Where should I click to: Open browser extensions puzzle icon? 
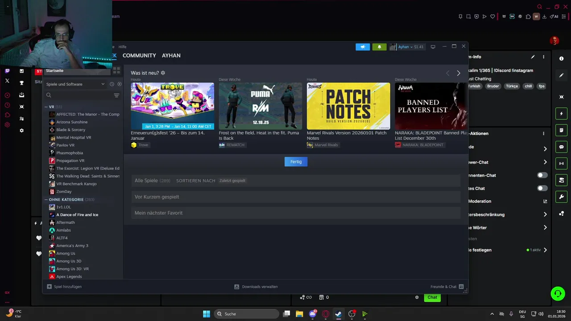click(528, 16)
